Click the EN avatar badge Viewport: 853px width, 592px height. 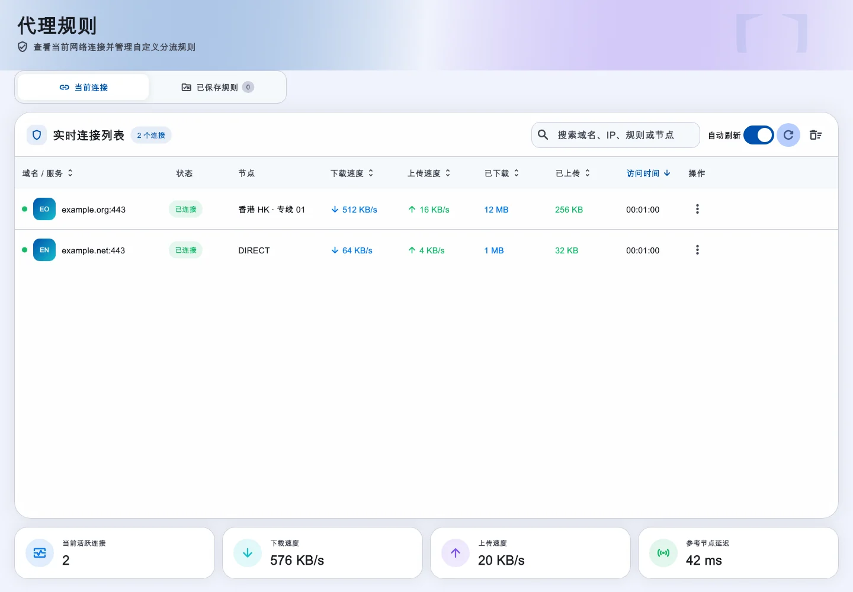coord(44,250)
